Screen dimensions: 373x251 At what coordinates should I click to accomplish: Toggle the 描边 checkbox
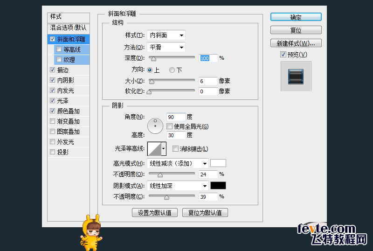pos(53,70)
